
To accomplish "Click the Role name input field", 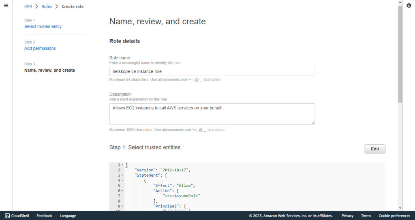I will 212,71.
